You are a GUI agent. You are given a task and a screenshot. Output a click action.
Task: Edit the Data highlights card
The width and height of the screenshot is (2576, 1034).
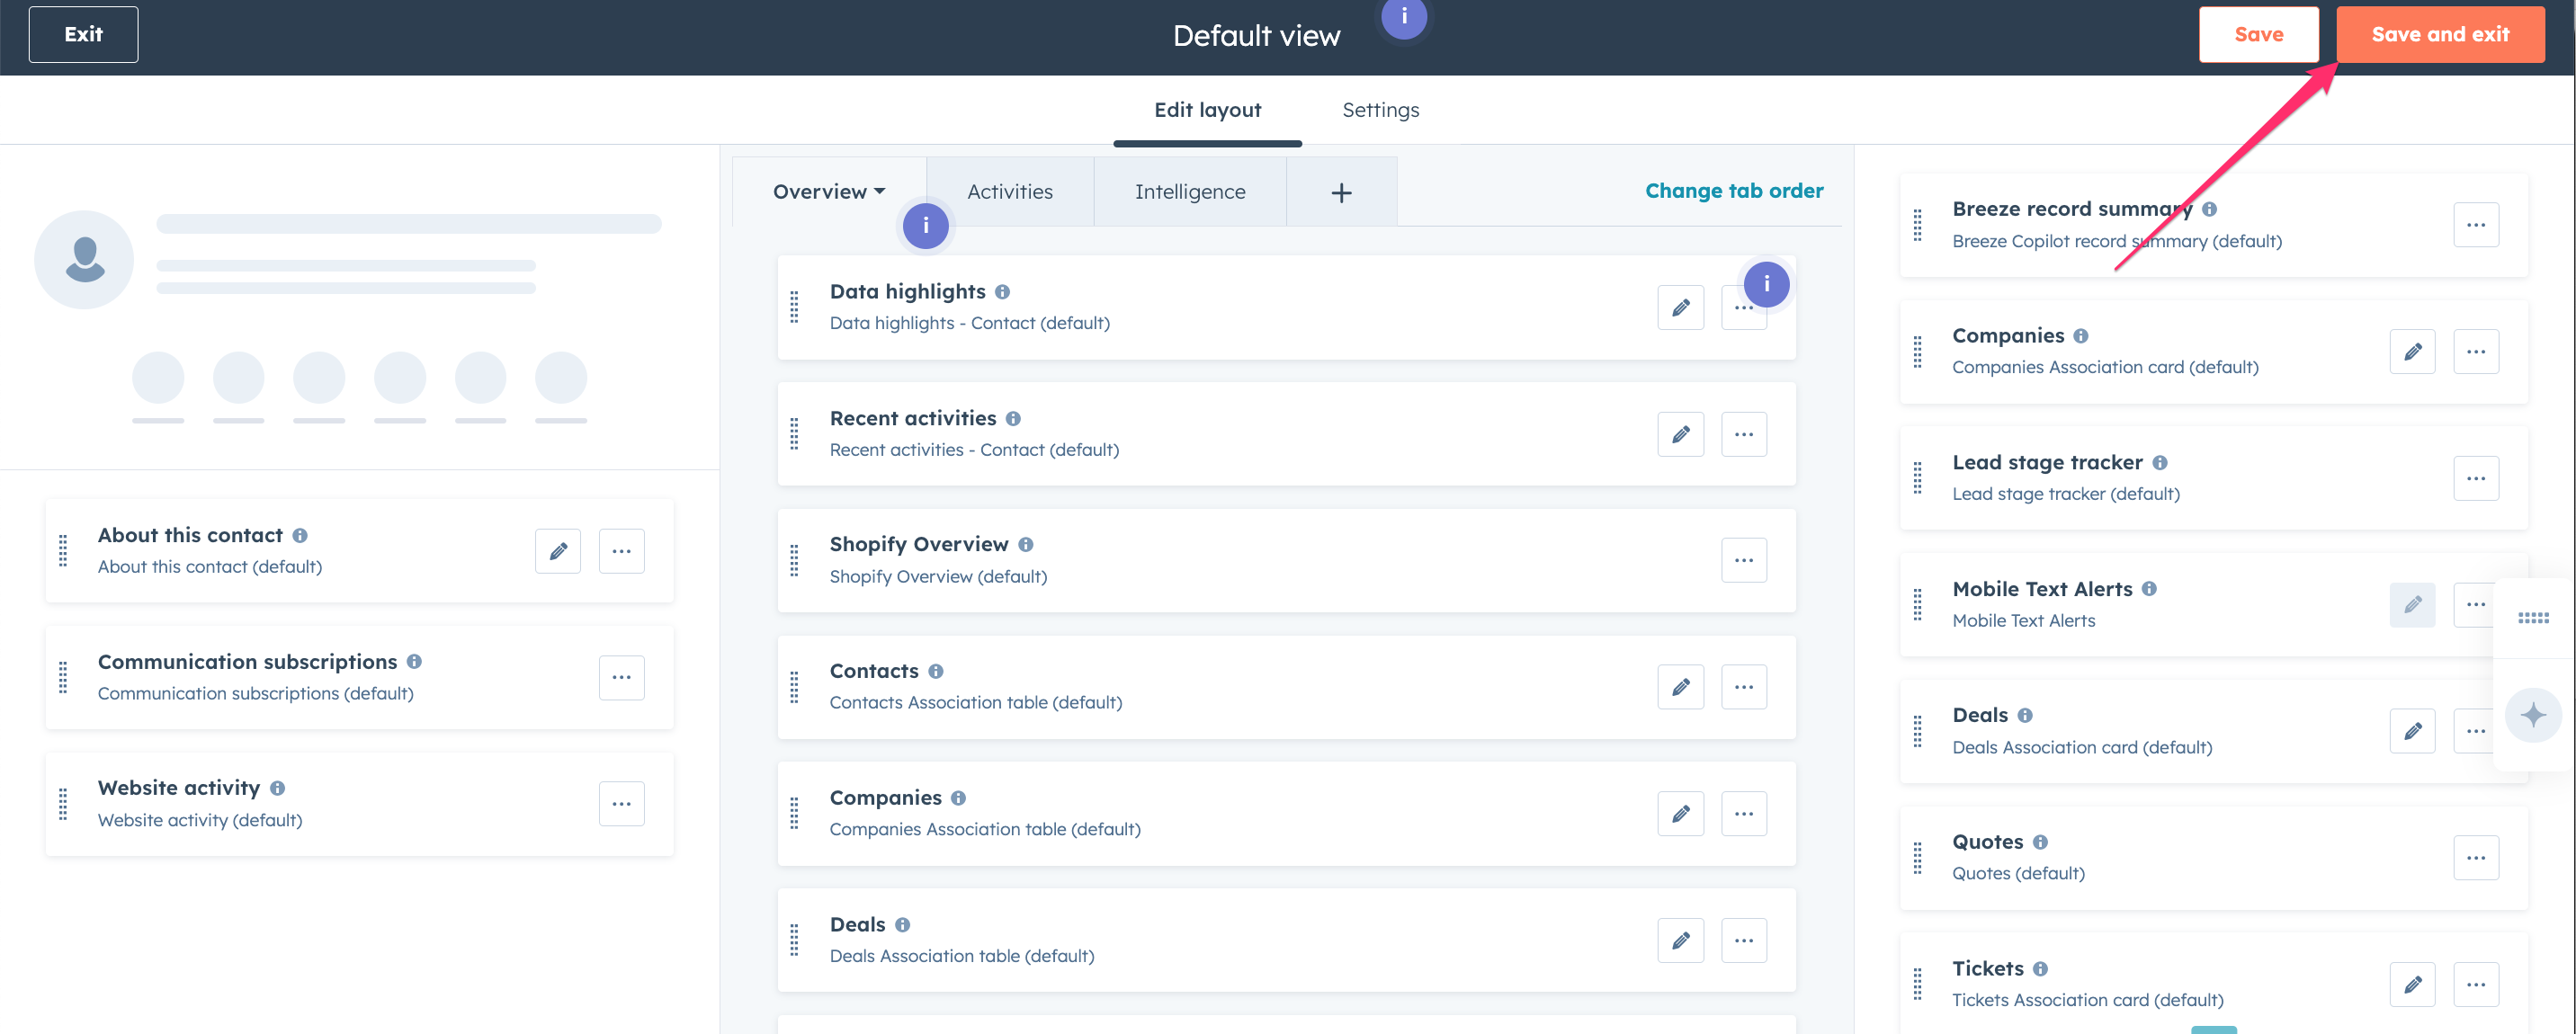[1680, 308]
